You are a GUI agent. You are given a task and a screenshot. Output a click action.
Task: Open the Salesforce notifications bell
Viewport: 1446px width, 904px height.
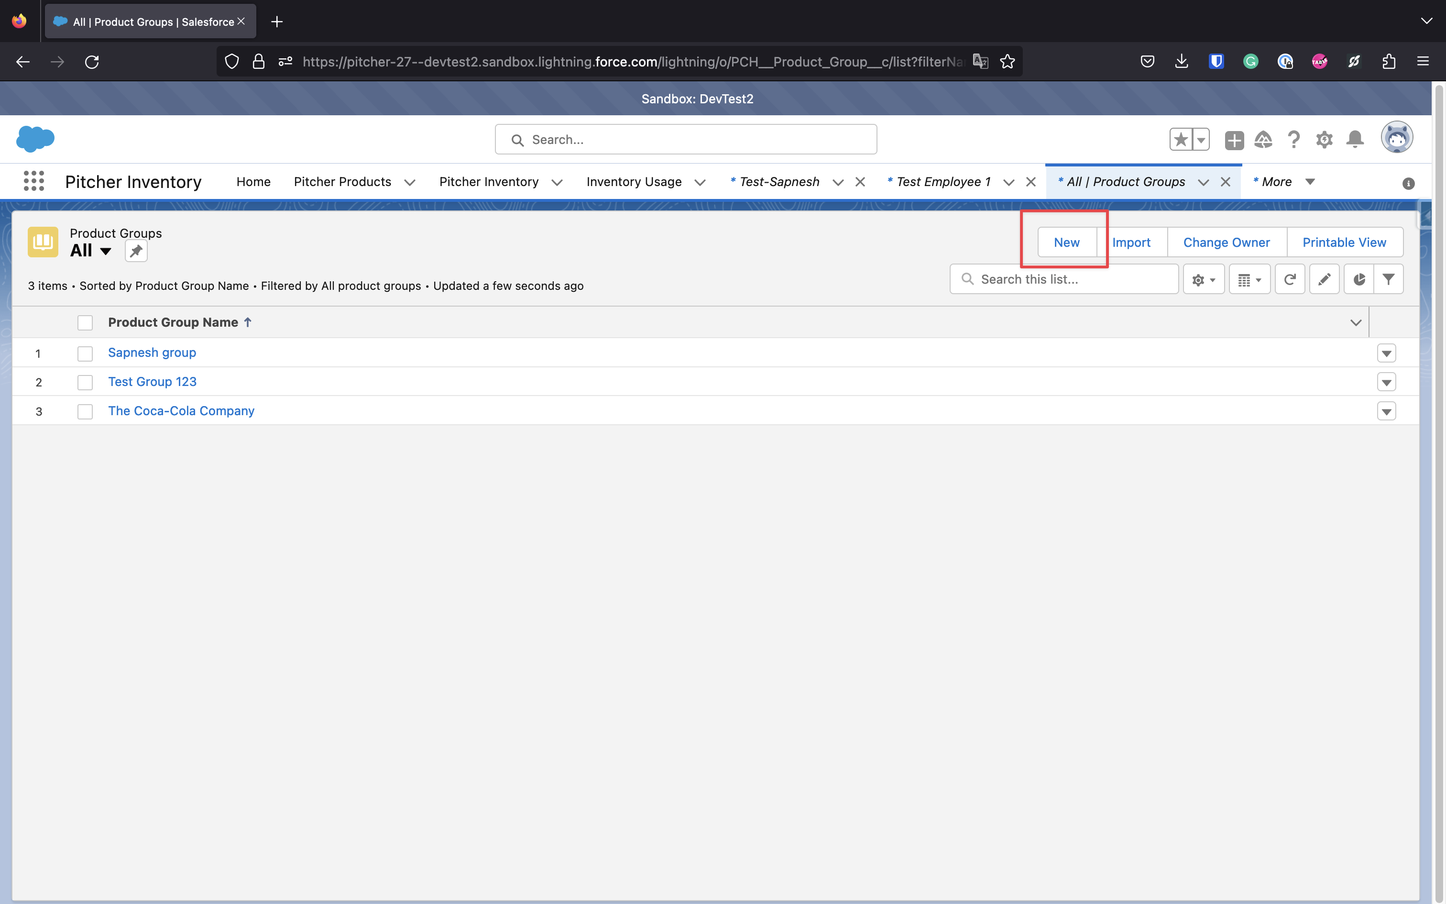pos(1355,140)
